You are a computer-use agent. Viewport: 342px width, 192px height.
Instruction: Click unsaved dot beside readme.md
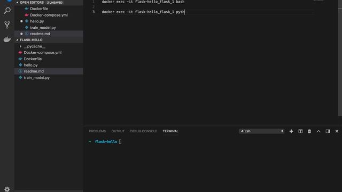click(x=21, y=34)
